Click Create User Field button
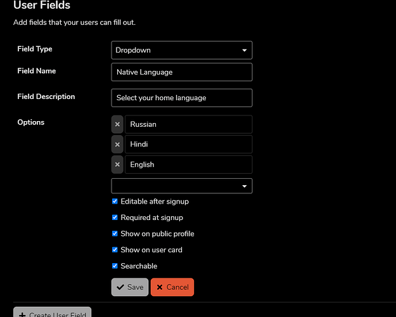The height and width of the screenshot is (317, 396). [x=53, y=313]
